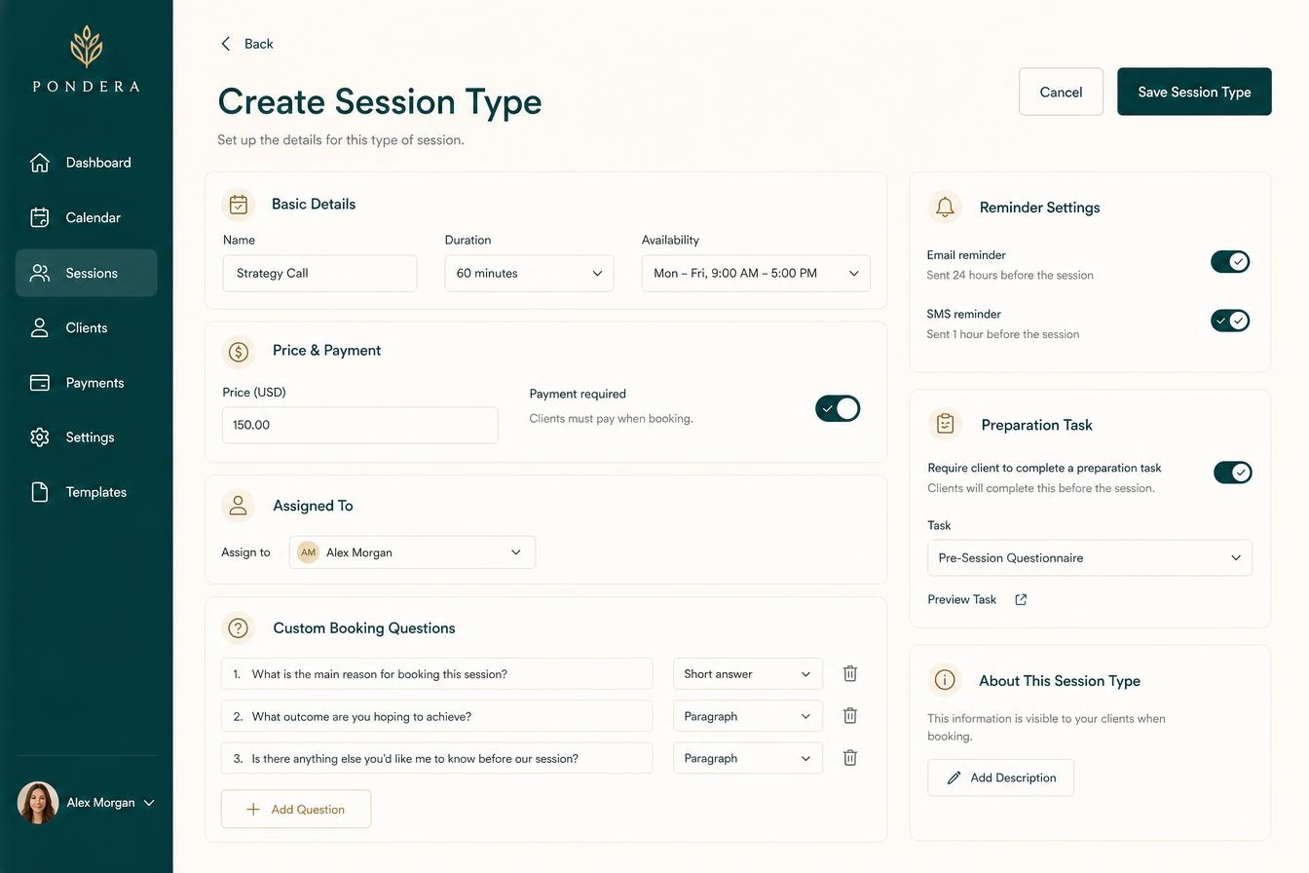Click the Custom Booking Questions help icon
Screen dimensions: 1309x873
point(239,628)
